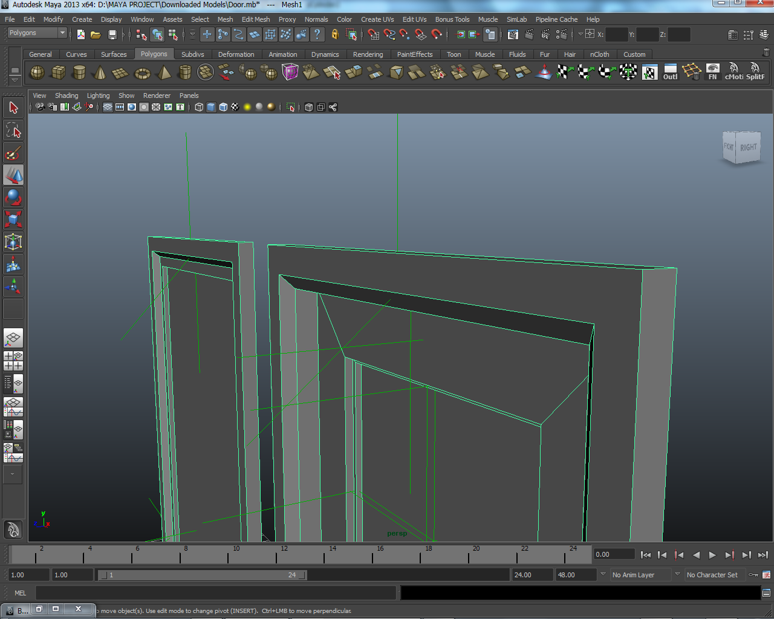Create a polygon torus from the shelf
Screen dimensions: 774x619
click(x=142, y=73)
